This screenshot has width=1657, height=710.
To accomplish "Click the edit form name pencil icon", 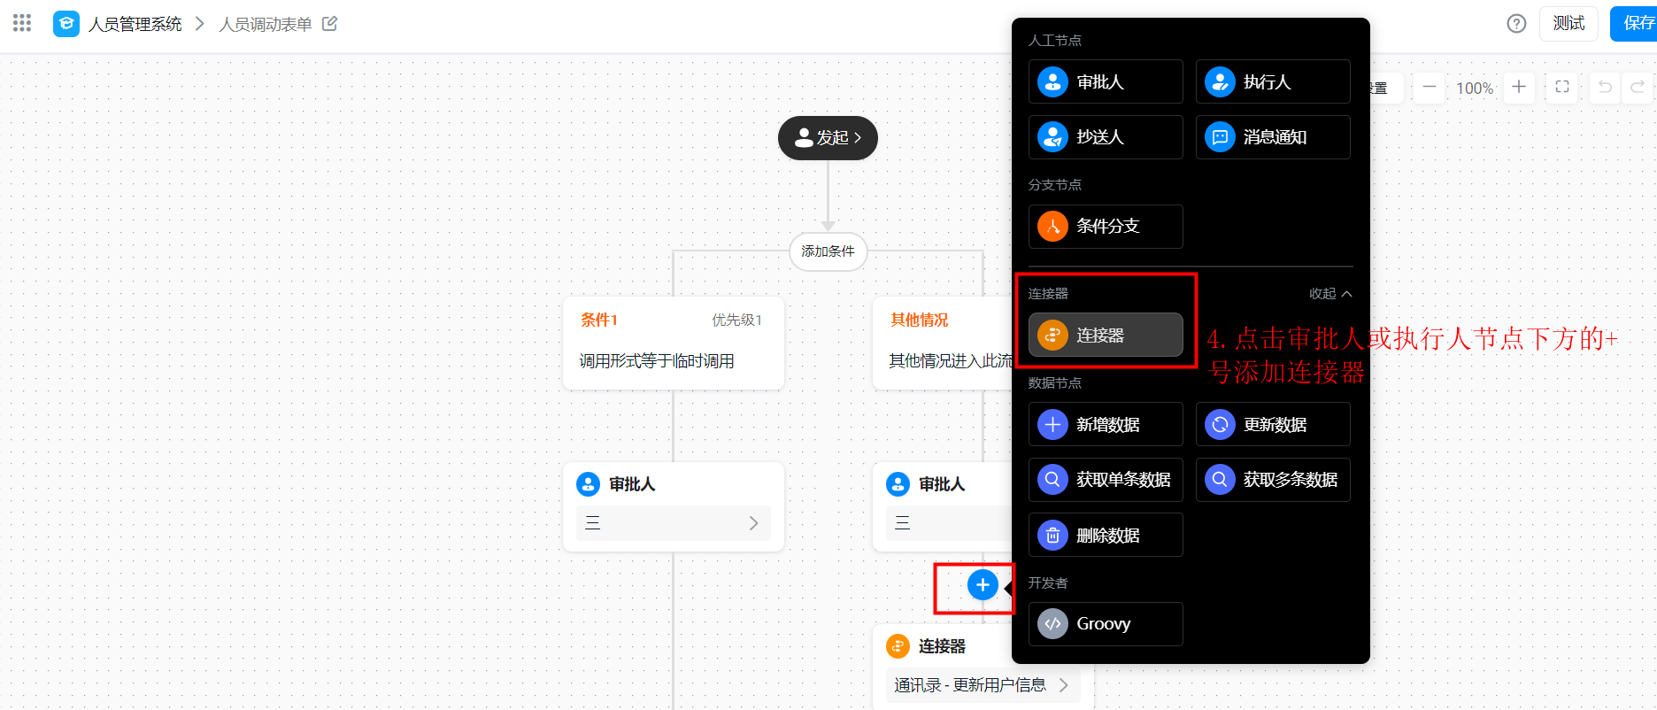I will [x=329, y=24].
